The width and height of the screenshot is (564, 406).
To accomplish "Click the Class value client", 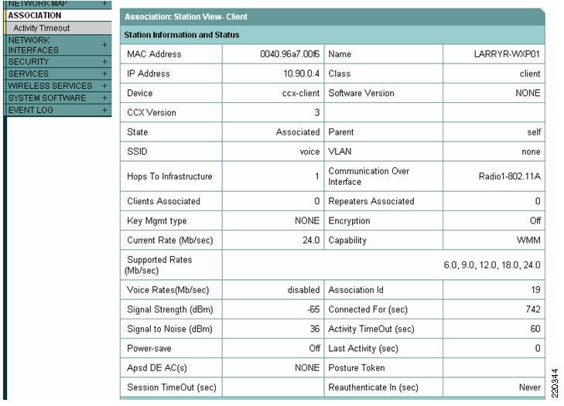I will (x=530, y=73).
